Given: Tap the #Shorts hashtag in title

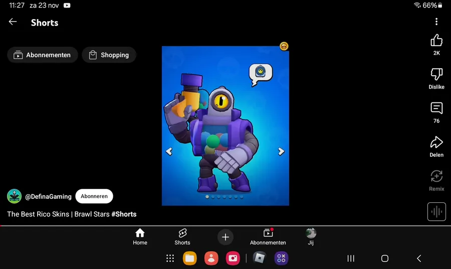Looking at the screenshot, I should tap(124, 214).
